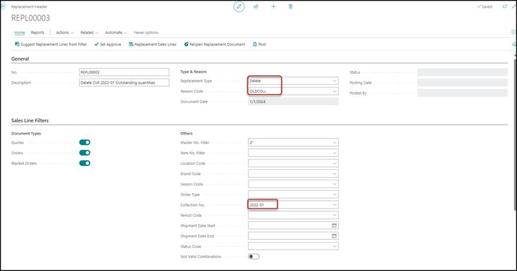517x271 pixels.
Task: Click the back arrow icon
Action: [3, 5]
